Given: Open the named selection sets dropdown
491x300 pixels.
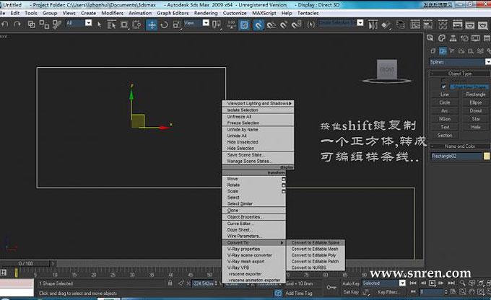Looking at the screenshot, I should 360,23.
